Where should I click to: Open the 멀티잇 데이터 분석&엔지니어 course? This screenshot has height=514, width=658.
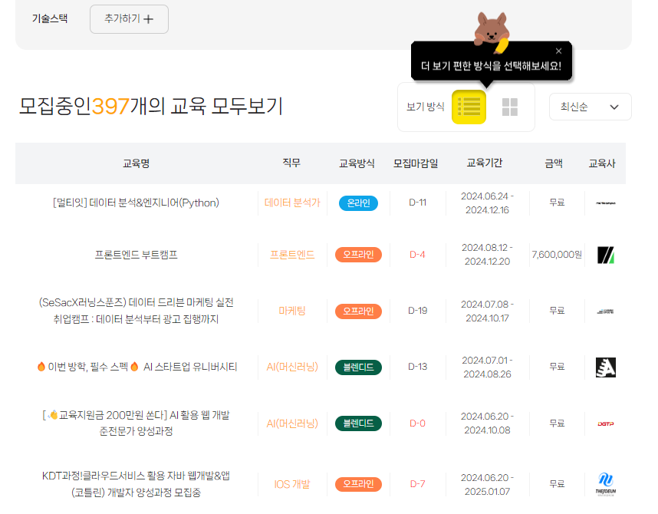(136, 203)
